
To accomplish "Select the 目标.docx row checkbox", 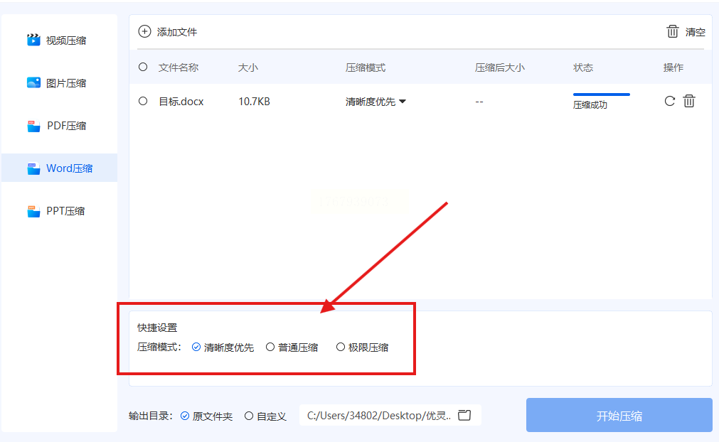I will (x=143, y=101).
